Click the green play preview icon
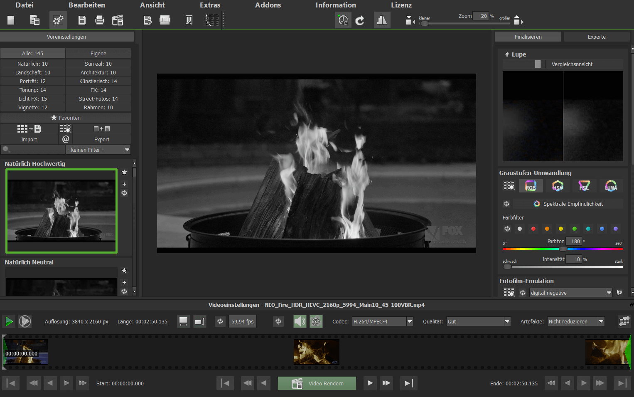The width and height of the screenshot is (634, 397). (x=9, y=321)
